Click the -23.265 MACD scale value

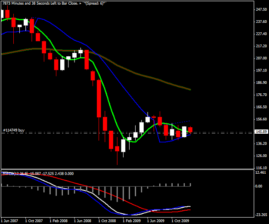tap(261, 215)
